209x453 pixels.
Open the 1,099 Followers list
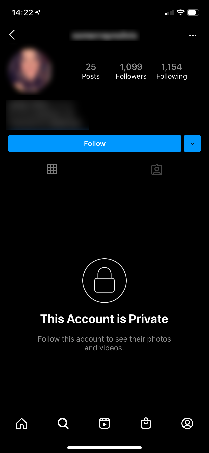131,71
